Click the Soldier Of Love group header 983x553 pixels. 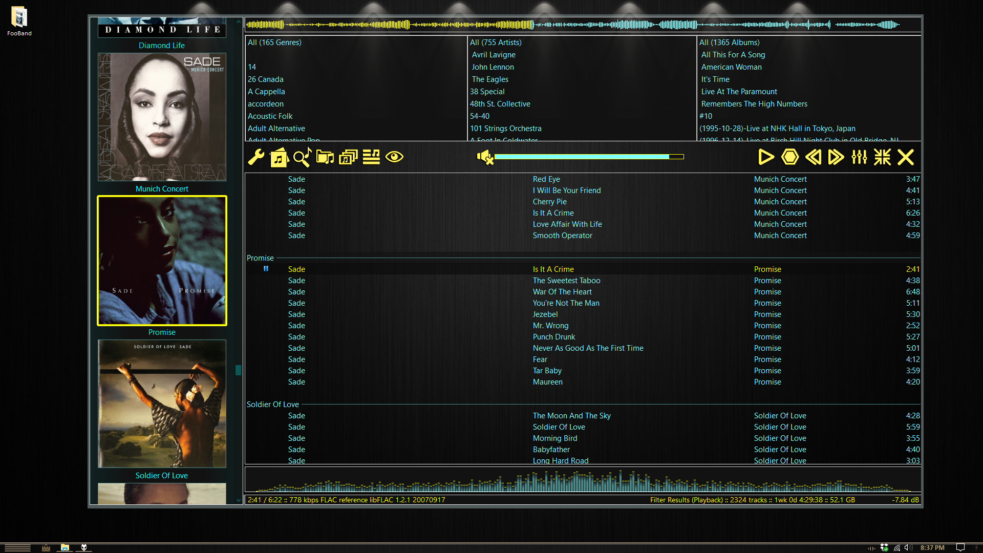tap(272, 405)
